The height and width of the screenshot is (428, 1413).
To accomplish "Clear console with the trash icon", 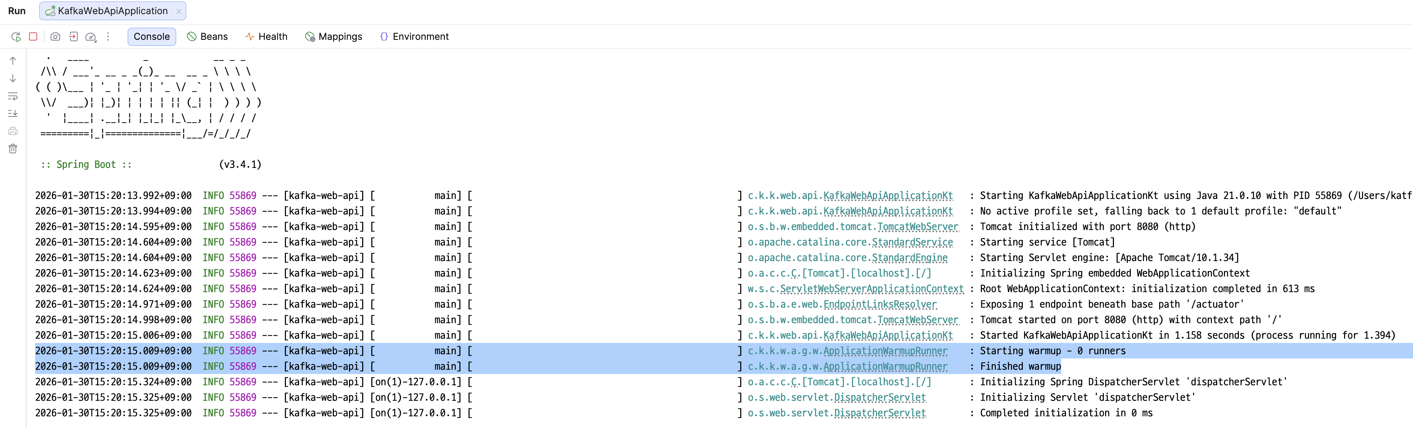I will 13,149.
